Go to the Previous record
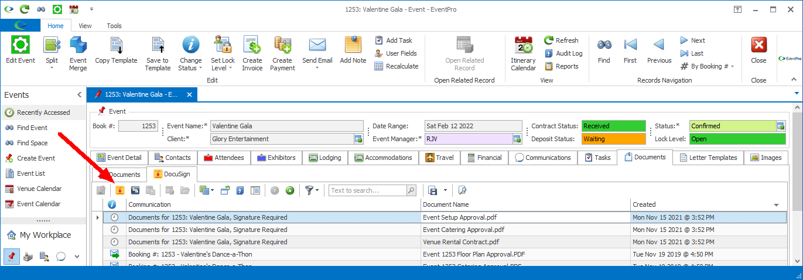 click(x=660, y=51)
